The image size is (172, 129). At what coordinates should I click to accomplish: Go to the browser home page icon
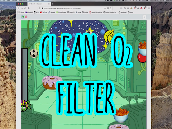click(29, 8)
